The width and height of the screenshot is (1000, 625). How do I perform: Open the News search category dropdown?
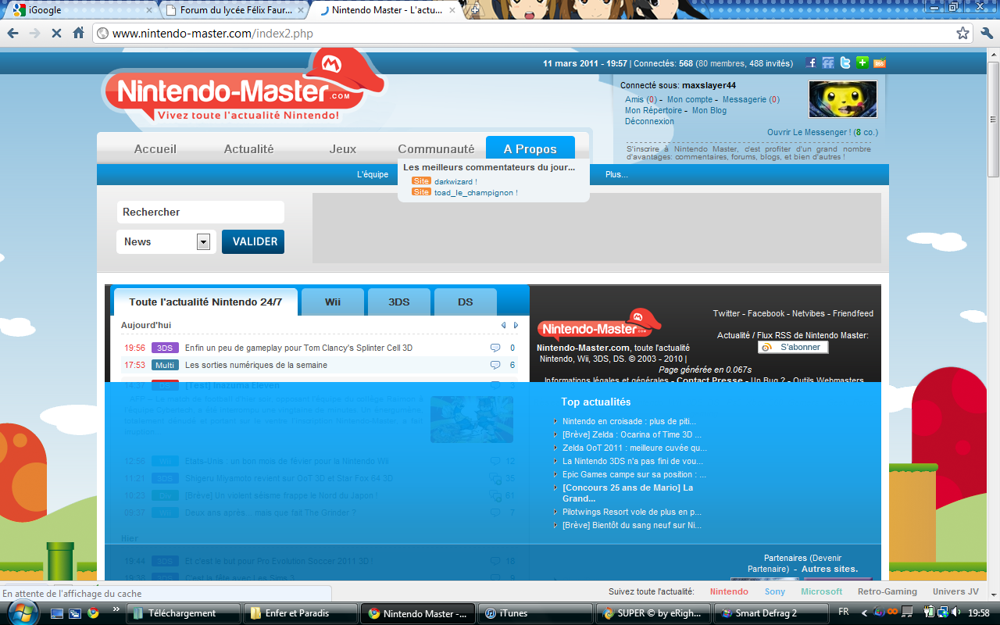(166, 241)
